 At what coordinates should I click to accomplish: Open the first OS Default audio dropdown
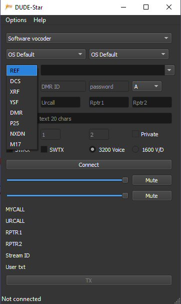click(x=46, y=54)
